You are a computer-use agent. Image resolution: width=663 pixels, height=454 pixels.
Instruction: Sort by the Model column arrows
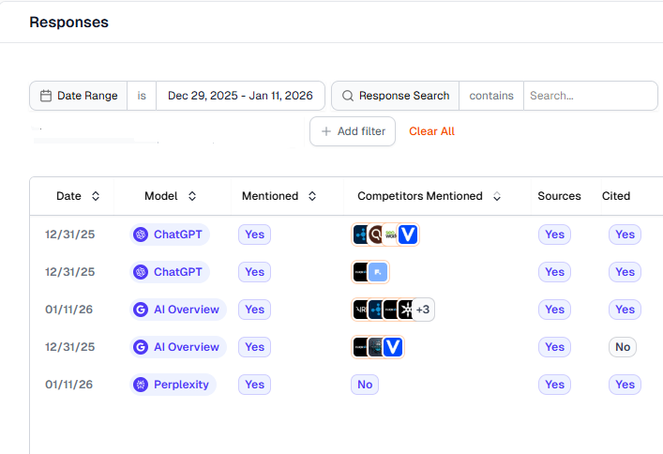point(192,196)
